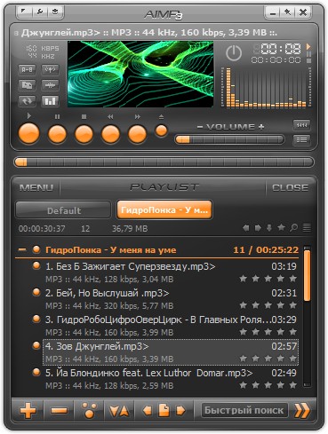Select track 2. Бей, Но Выслушай .mp3
Viewport: 328px width, 434px height.
tap(171, 299)
